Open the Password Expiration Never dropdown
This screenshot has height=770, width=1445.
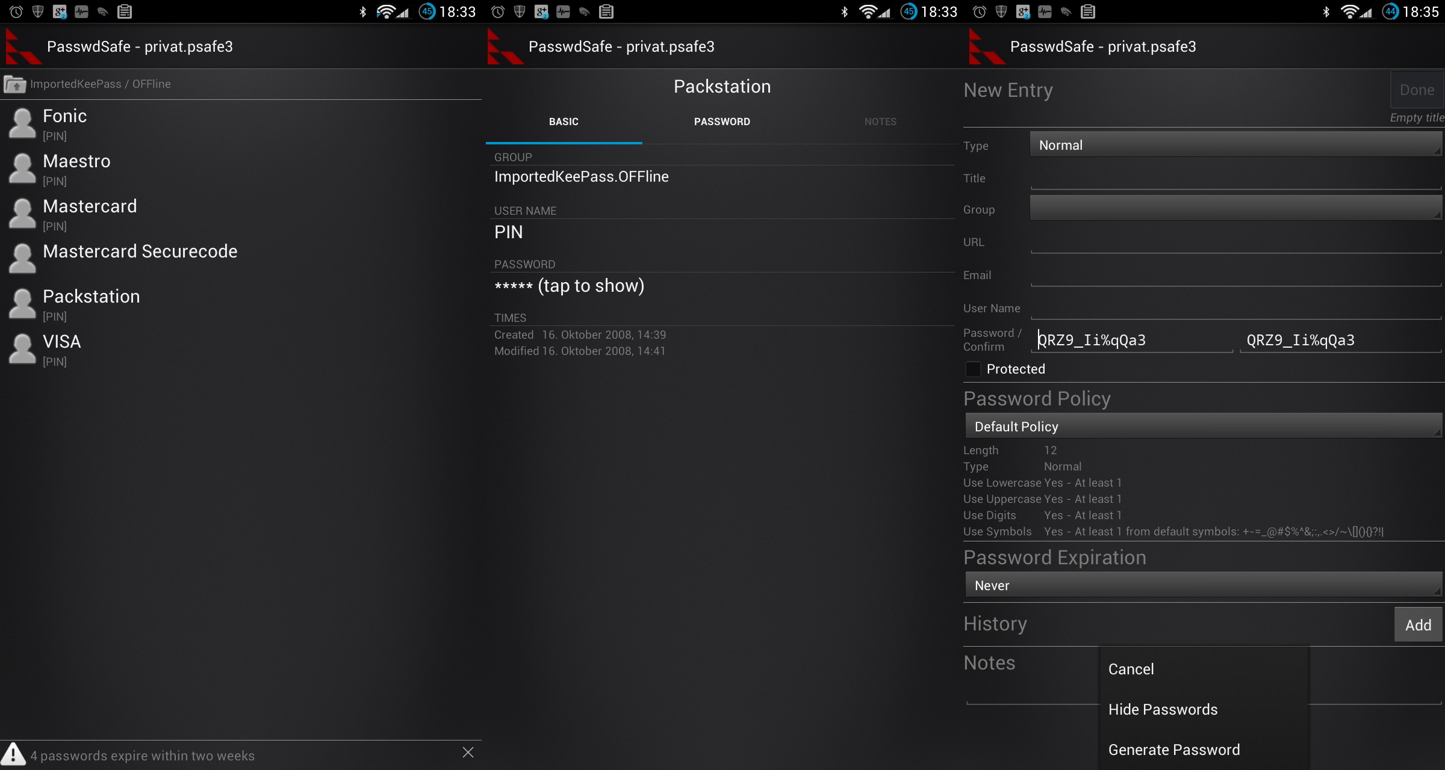(1204, 585)
